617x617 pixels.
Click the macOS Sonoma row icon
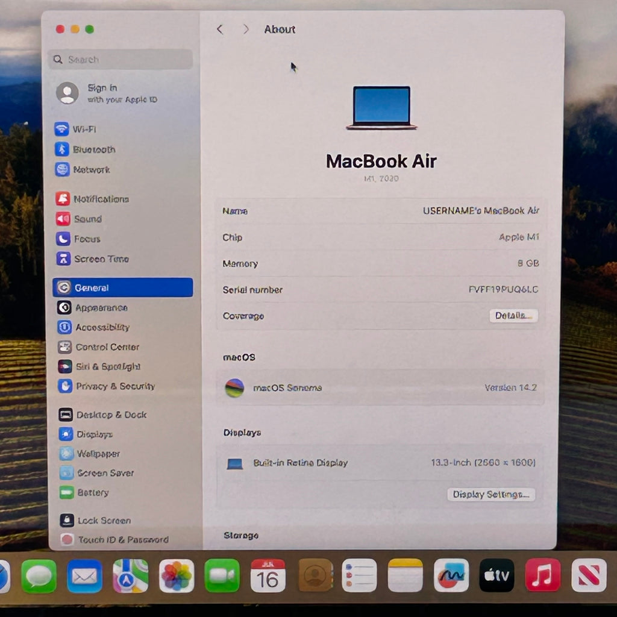234,388
